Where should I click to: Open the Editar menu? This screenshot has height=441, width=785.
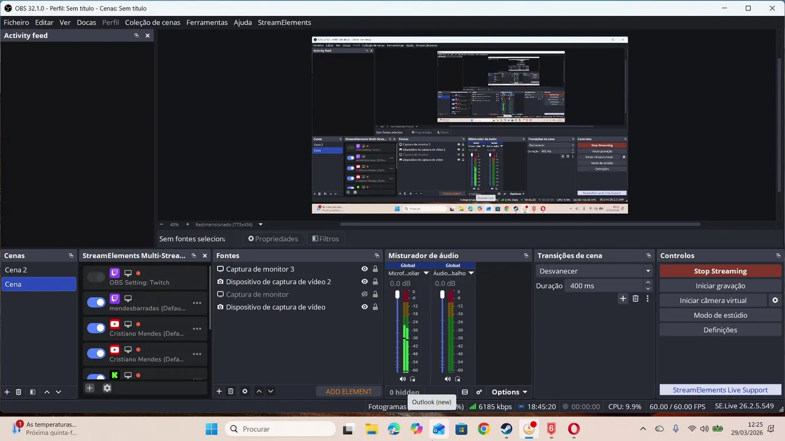pos(44,23)
